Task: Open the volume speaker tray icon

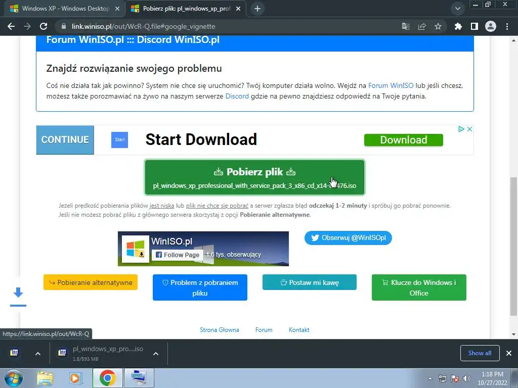Action: coord(467,378)
